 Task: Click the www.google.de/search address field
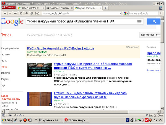(x=81, y=14)
